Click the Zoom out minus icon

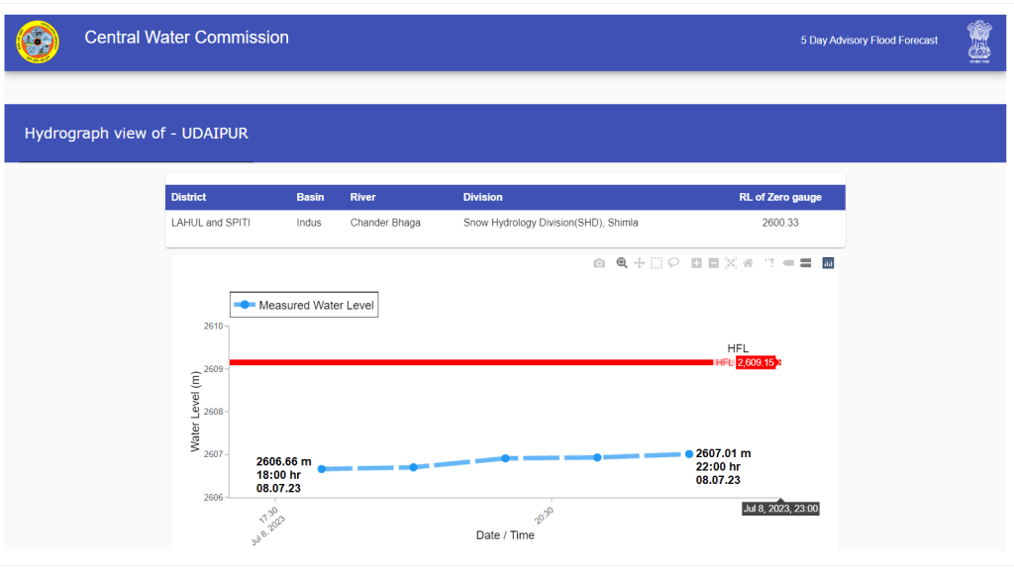(x=714, y=263)
